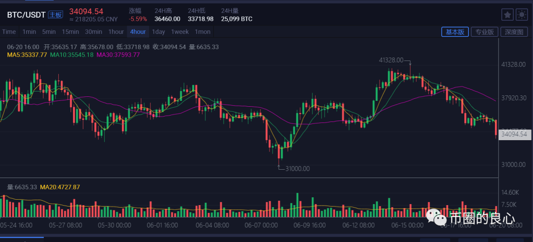Image resolution: width=533 pixels, height=242 pixels.
Task: Switch to the 1day timeframe
Action: click(x=158, y=32)
